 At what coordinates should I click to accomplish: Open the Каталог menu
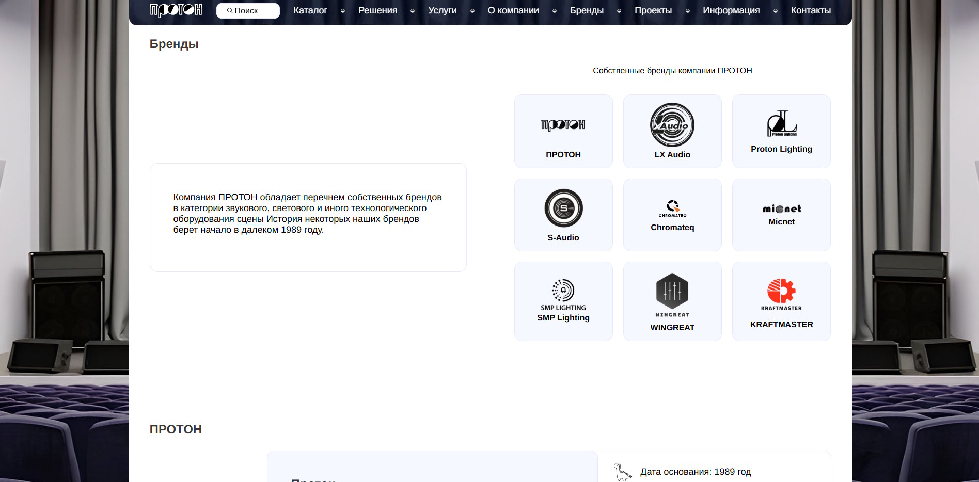point(310,10)
